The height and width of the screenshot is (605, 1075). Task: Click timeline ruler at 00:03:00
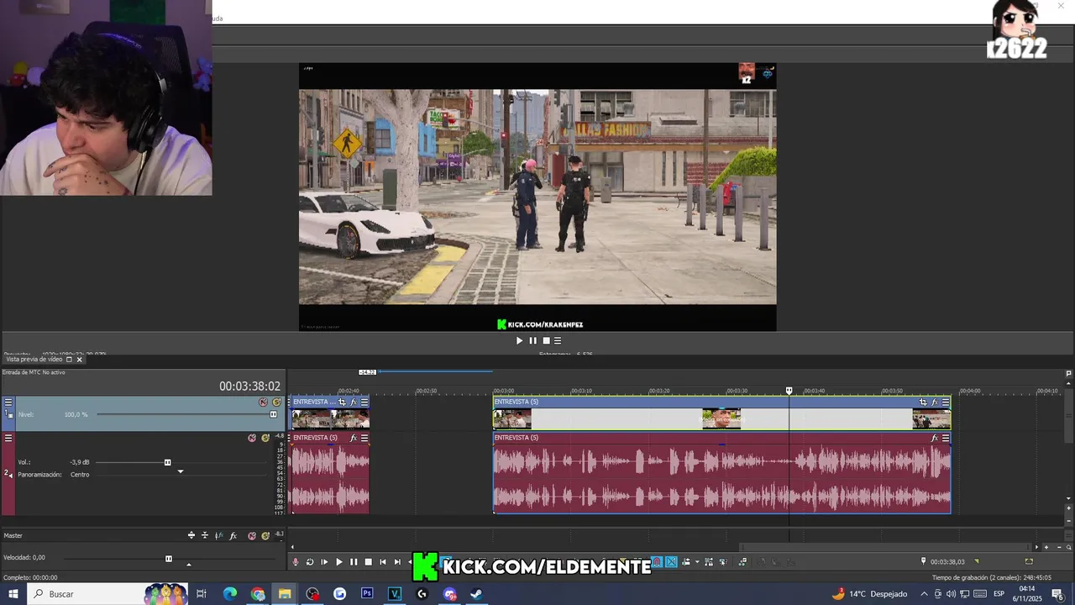tap(503, 391)
